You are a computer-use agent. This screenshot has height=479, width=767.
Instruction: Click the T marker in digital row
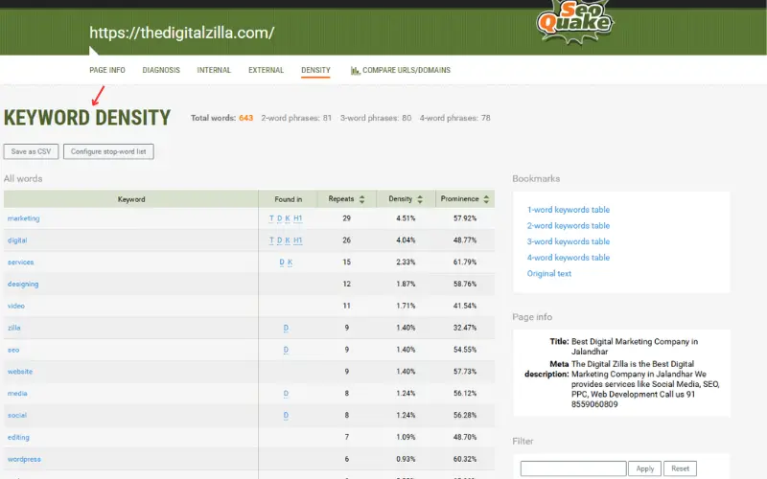coord(271,240)
